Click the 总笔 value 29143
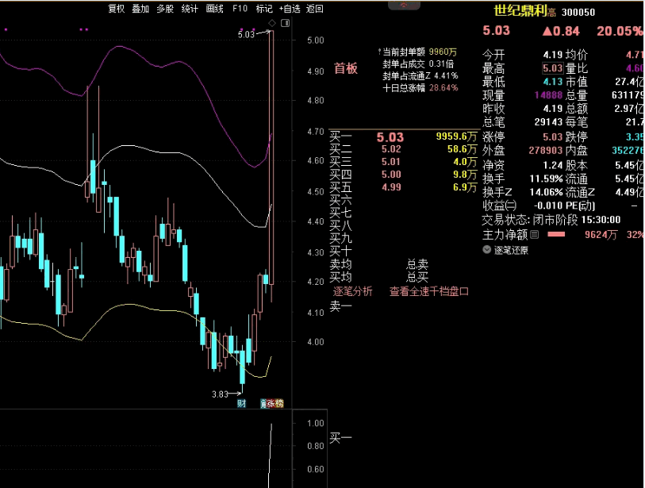Viewport: 645px width, 488px height. click(x=548, y=121)
